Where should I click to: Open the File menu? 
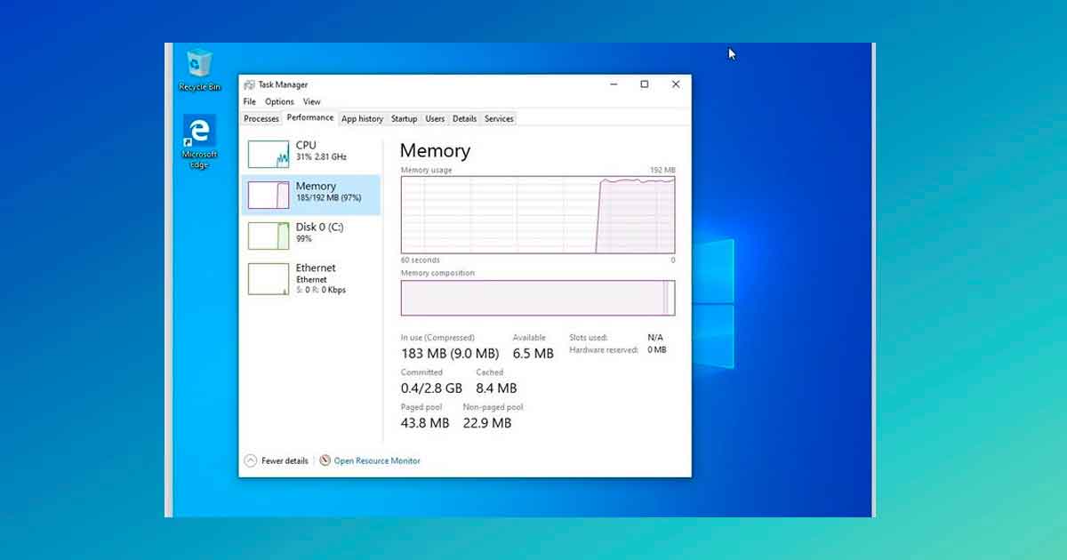[249, 101]
